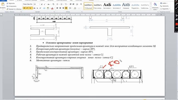This screenshot has height=100, width=178.
Task: Sort the paragraph text
Action: point(77,4)
